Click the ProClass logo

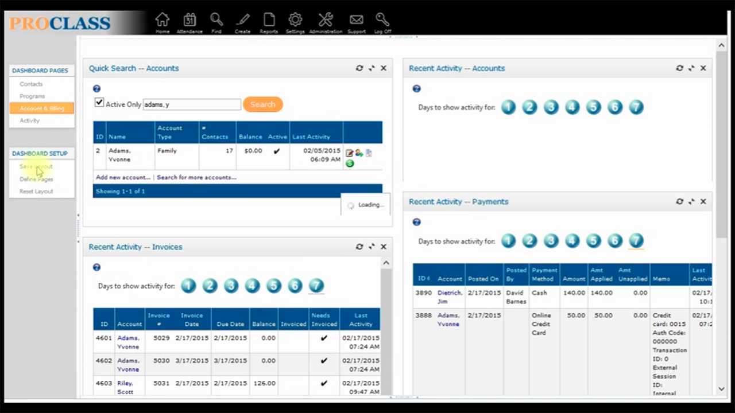pos(60,24)
